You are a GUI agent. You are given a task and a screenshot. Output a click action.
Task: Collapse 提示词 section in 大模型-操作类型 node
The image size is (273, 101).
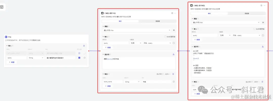[x=192, y=47]
